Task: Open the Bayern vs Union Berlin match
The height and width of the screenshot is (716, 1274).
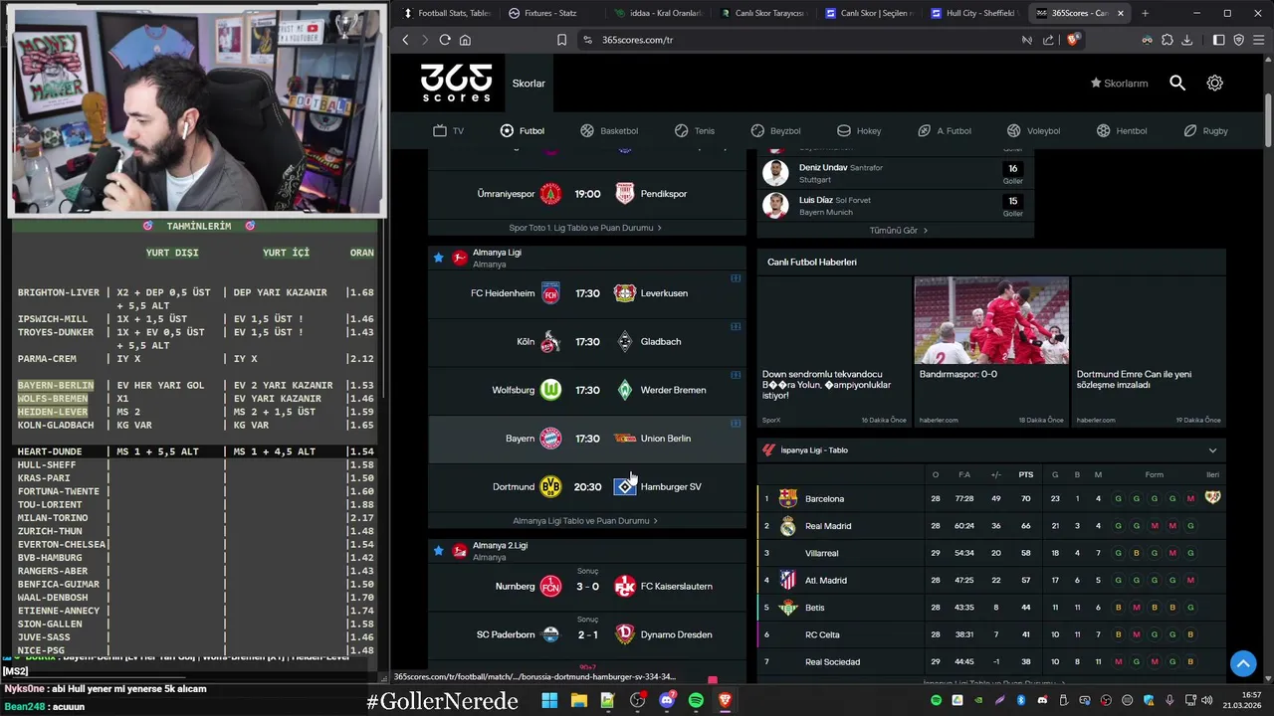Action: pos(587,439)
